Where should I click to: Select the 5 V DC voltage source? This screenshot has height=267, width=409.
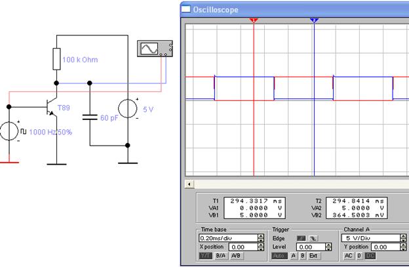point(127,108)
